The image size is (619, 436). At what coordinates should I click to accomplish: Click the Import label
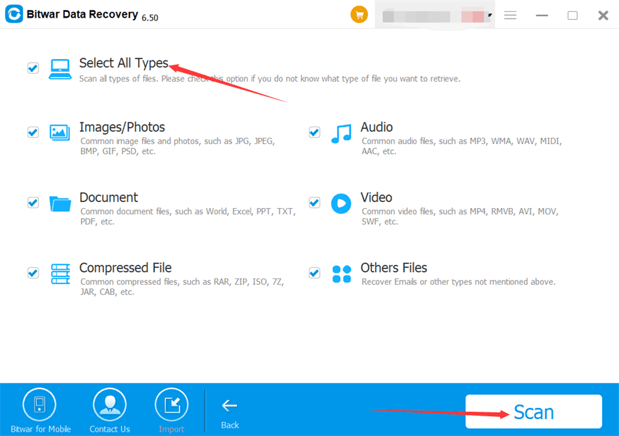coord(172,429)
